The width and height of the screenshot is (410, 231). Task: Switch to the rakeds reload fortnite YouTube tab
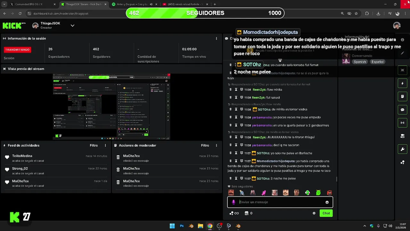click(185, 4)
